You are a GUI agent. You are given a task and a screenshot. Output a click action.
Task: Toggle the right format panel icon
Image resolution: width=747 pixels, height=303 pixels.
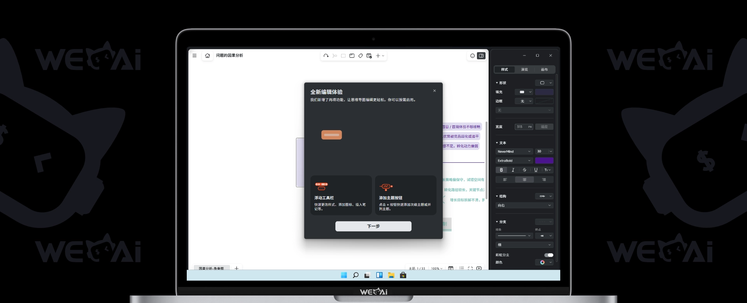coord(481,56)
